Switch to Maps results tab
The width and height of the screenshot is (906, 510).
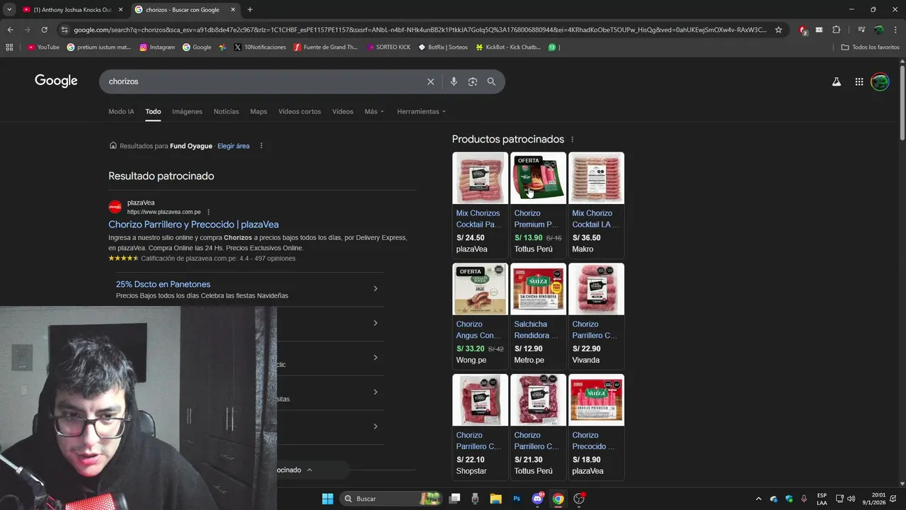point(258,111)
